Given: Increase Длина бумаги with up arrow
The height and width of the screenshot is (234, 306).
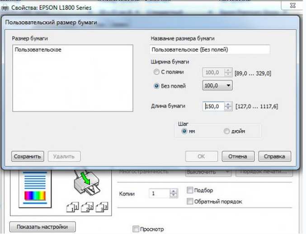Looking at the screenshot, I should [228, 104].
